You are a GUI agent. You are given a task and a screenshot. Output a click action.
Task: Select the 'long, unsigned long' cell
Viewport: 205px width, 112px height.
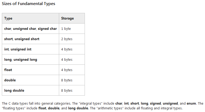[x=30, y=59]
